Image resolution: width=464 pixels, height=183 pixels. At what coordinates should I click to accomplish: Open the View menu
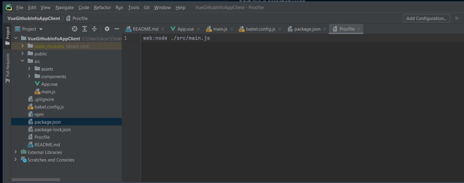pos(45,8)
